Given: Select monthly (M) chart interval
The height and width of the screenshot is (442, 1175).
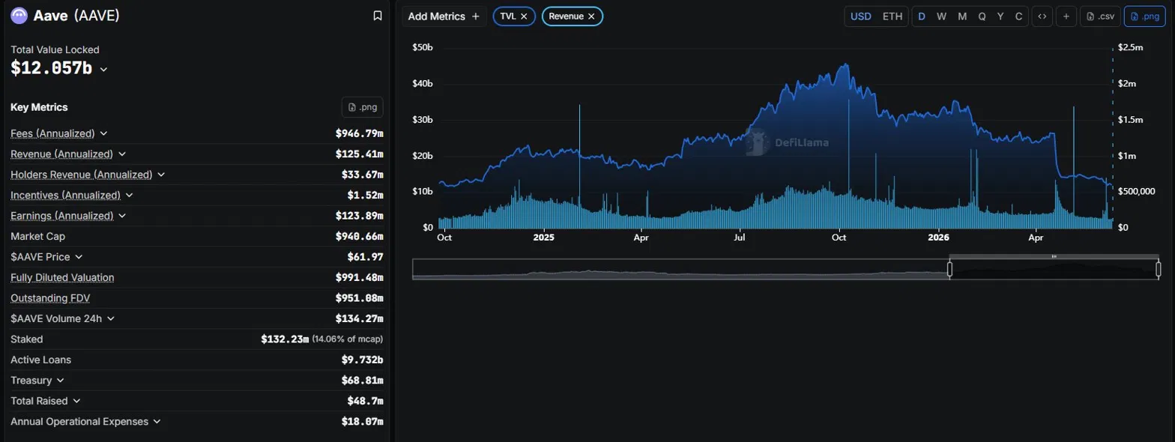Looking at the screenshot, I should pyautogui.click(x=962, y=16).
